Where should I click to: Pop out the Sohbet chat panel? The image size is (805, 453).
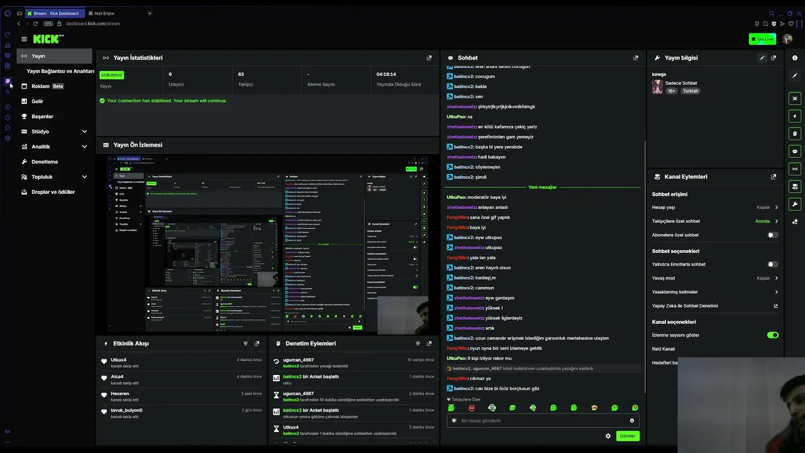635,58
